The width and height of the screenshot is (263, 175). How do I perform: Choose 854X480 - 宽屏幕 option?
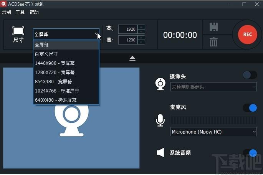(x=66, y=82)
